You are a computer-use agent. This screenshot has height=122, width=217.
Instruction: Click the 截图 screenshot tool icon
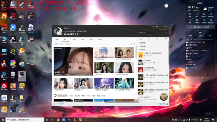(x=190, y=21)
